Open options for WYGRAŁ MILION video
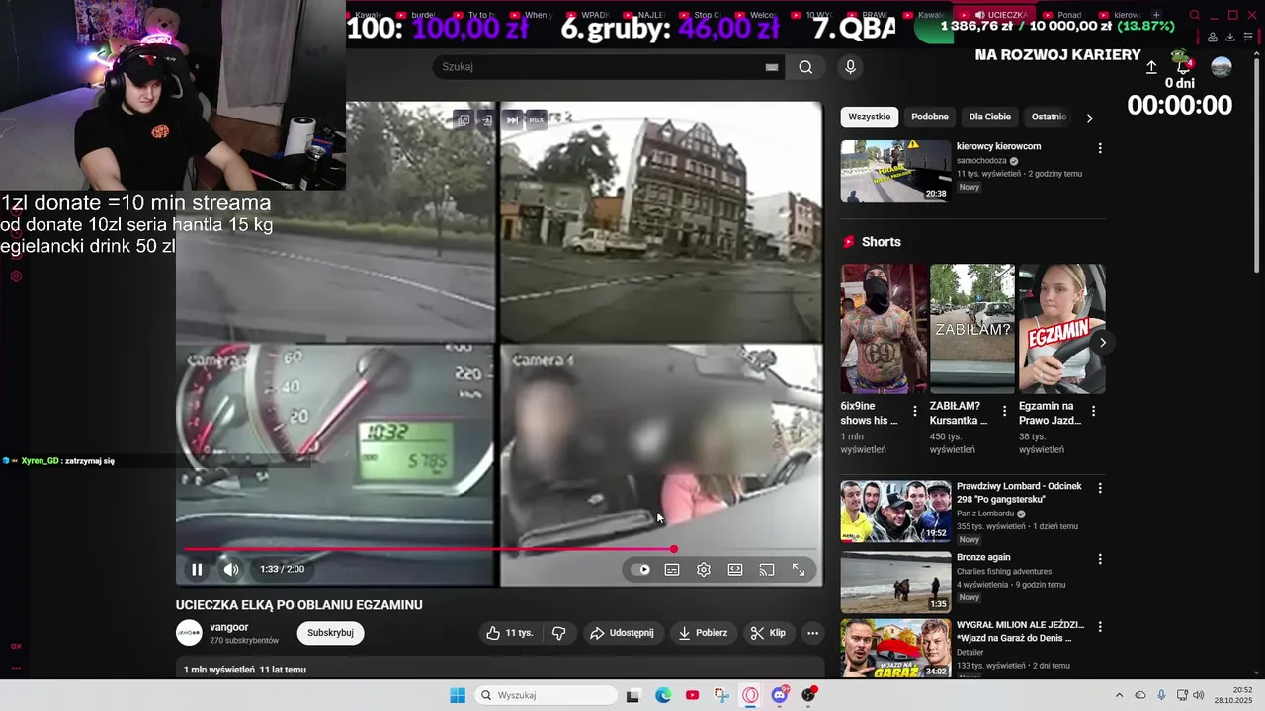Screen dimensions: 1265x711 [1100, 626]
